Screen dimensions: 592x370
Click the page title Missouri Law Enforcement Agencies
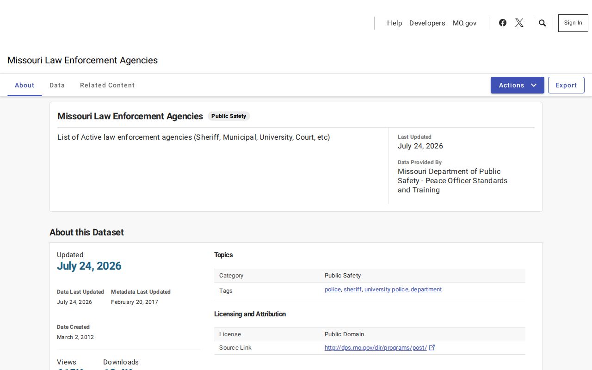tap(82, 60)
